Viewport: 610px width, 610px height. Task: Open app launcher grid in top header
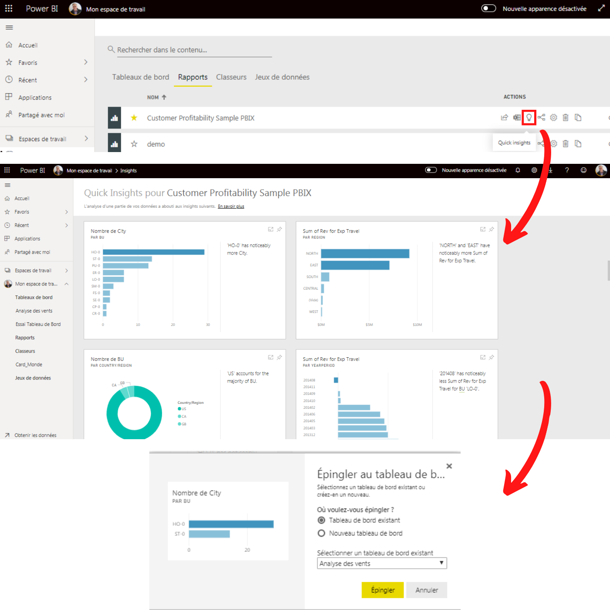(9, 8)
